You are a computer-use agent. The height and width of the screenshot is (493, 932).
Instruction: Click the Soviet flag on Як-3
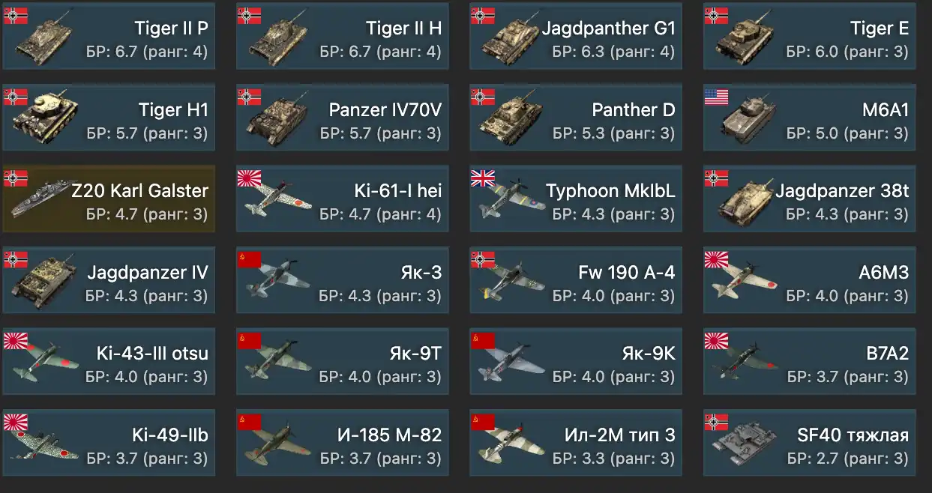249,260
